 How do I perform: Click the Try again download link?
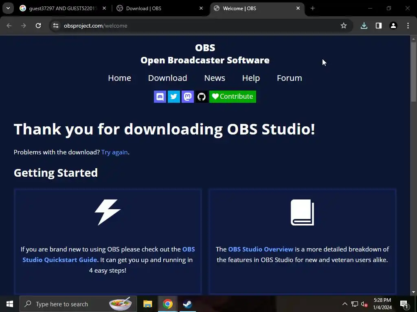pos(114,152)
